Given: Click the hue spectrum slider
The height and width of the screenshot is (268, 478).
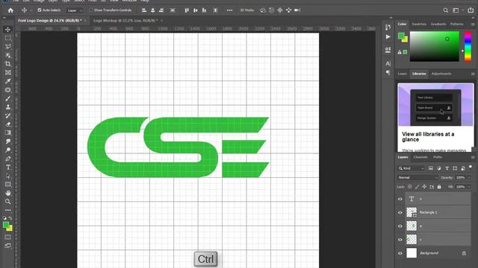Looking at the screenshot, I should [x=468, y=46].
